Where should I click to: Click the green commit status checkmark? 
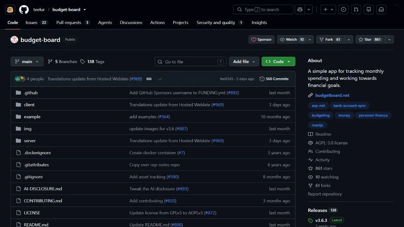pyautogui.click(x=160, y=79)
